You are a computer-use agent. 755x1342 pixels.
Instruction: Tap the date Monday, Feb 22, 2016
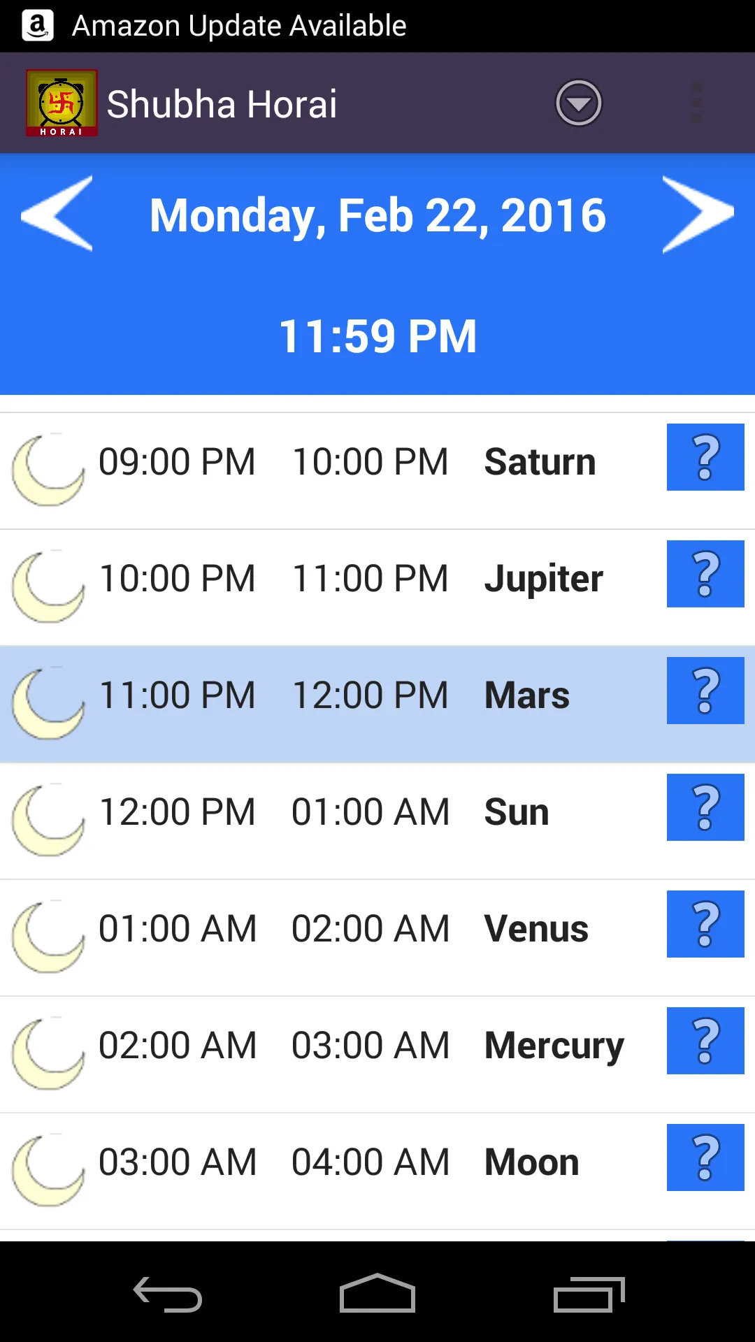[377, 215]
